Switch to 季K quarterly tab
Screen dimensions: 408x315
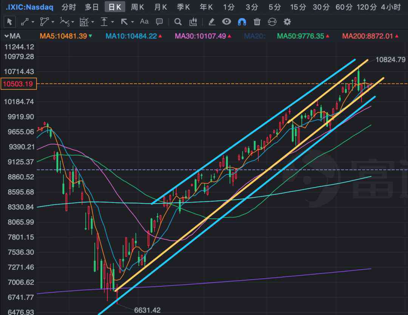pyautogui.click(x=183, y=7)
